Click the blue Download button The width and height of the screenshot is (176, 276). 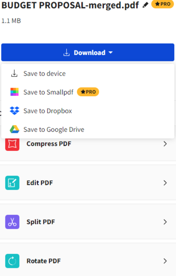pos(88,52)
